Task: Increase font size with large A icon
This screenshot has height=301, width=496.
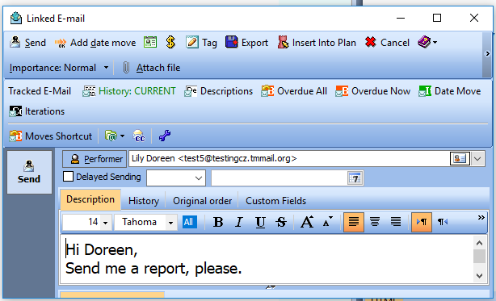Action: [307, 222]
